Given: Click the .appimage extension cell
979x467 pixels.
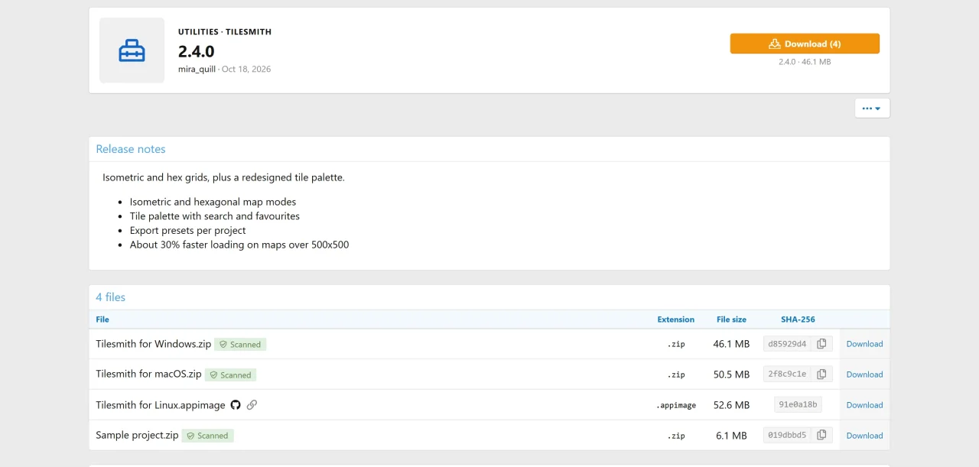Looking at the screenshot, I should pos(676,406).
